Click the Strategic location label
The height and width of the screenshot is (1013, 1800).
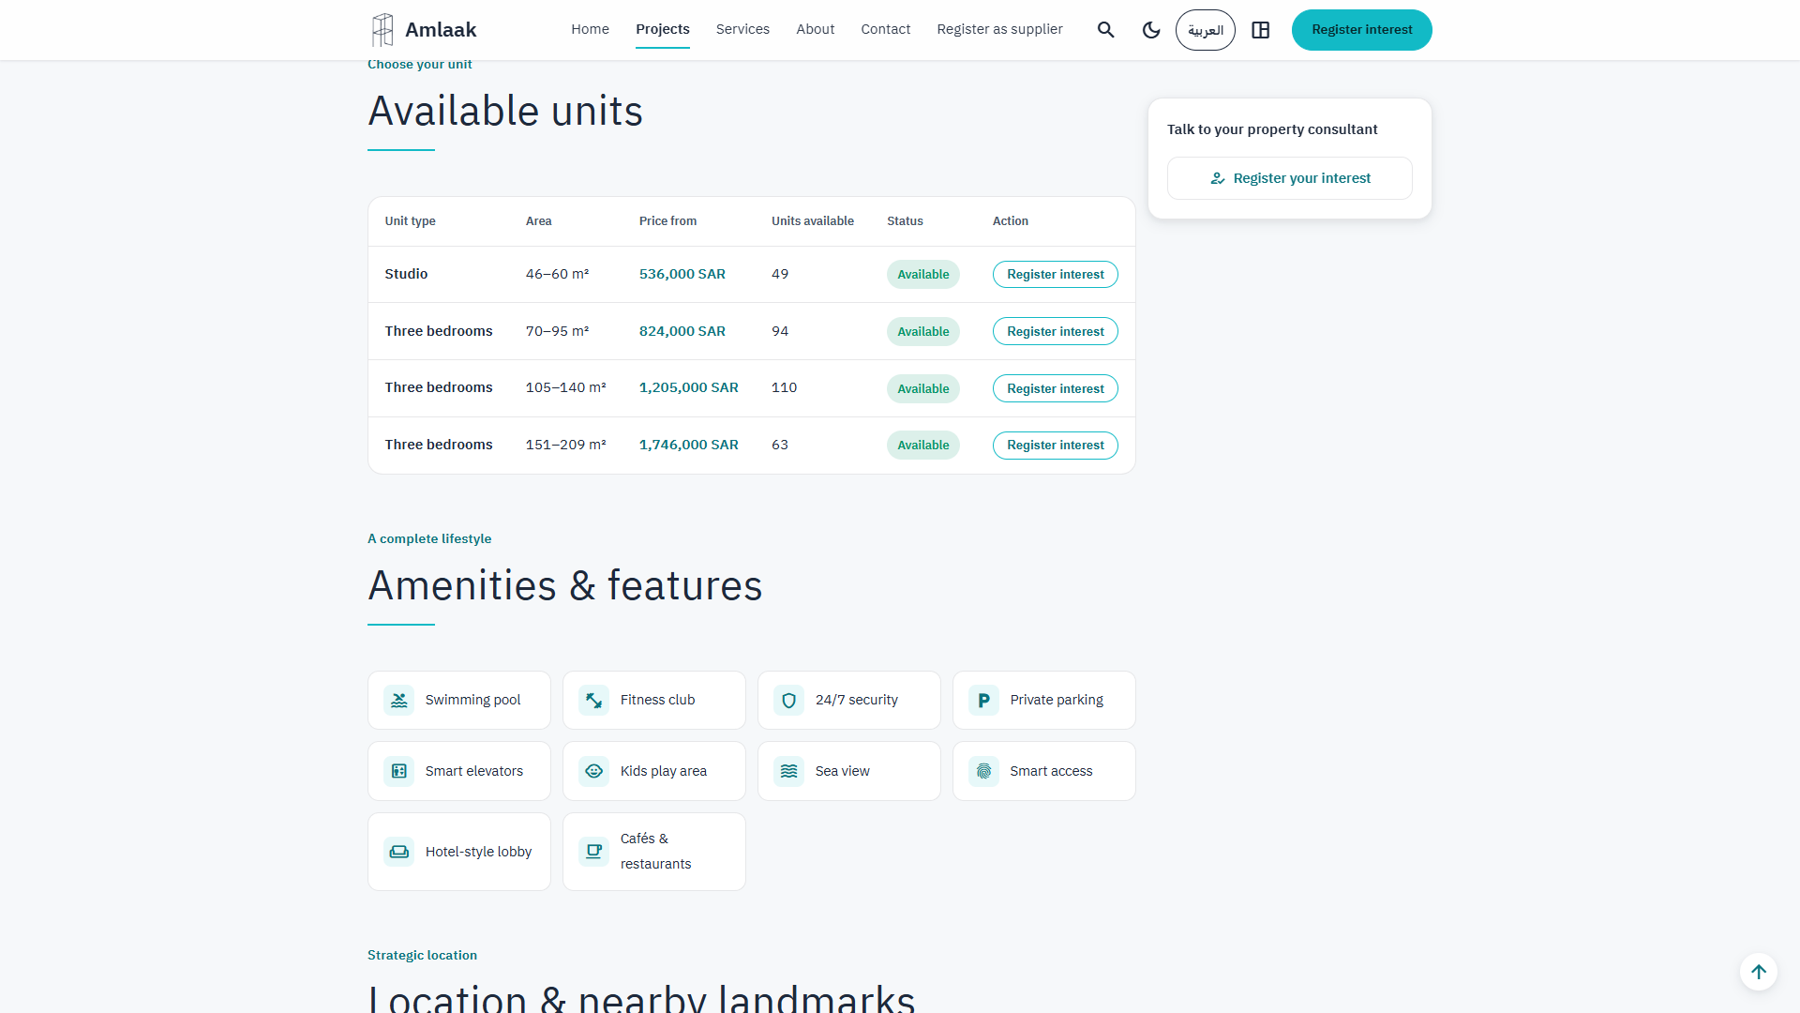coord(422,955)
